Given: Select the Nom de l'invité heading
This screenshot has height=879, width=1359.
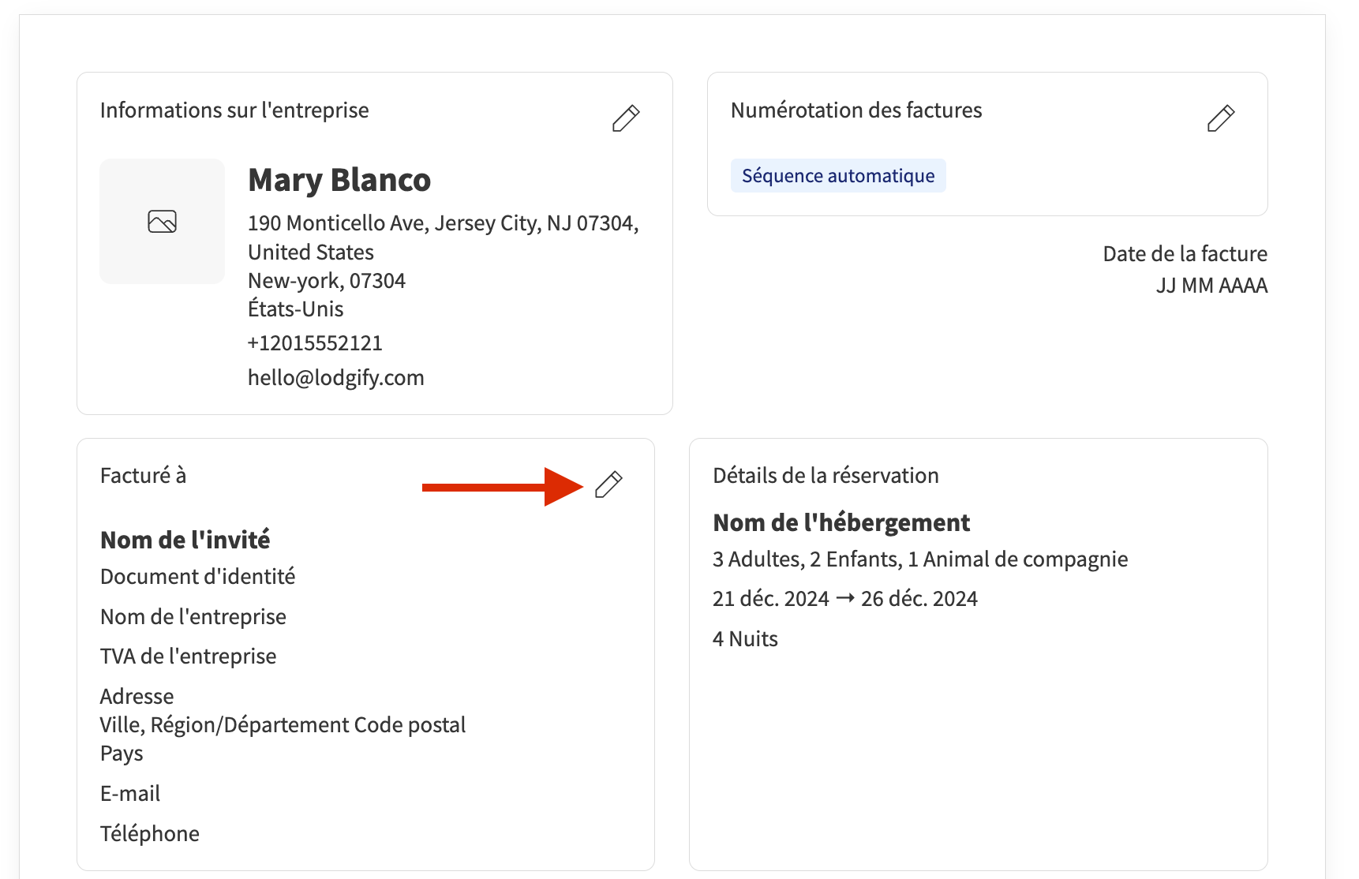Looking at the screenshot, I should pyautogui.click(x=185, y=540).
